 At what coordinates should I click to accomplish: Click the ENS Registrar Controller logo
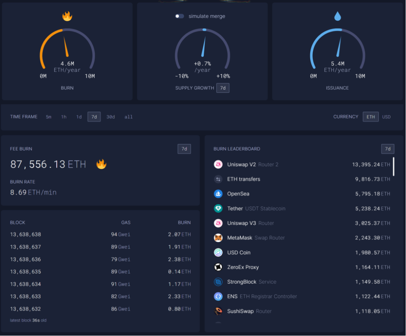(218, 297)
